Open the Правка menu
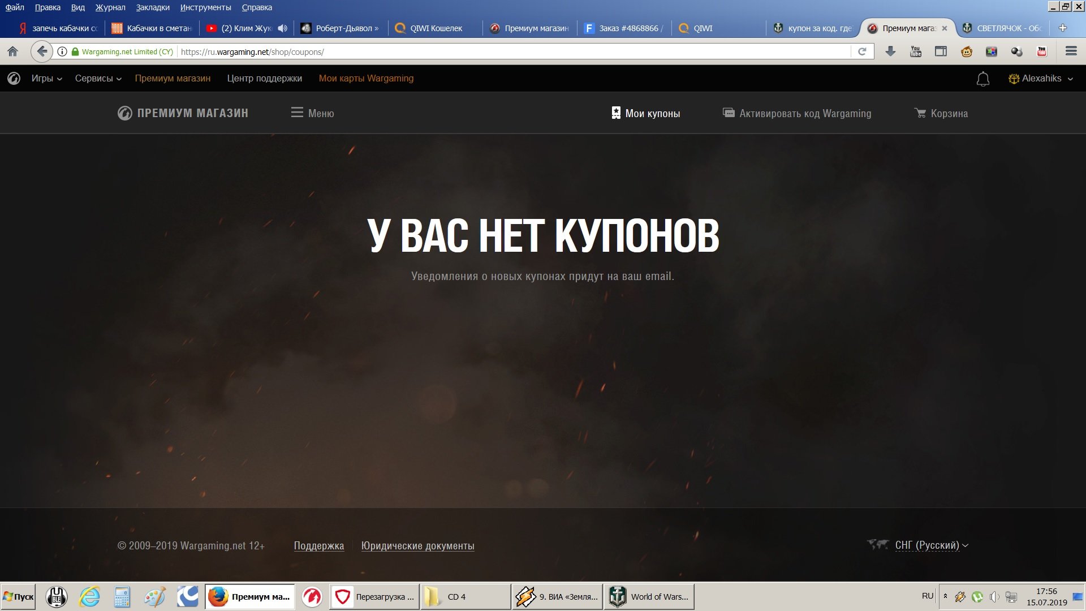The height and width of the screenshot is (611, 1086). click(48, 7)
